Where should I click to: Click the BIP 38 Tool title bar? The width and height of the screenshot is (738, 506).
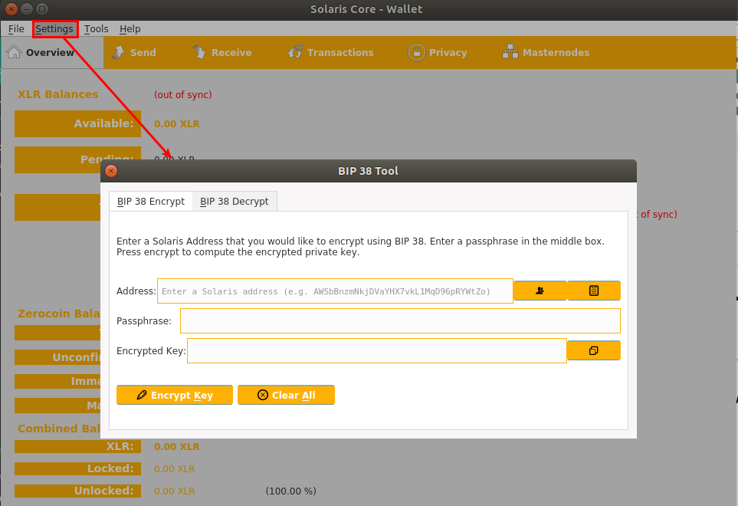pyautogui.click(x=369, y=171)
